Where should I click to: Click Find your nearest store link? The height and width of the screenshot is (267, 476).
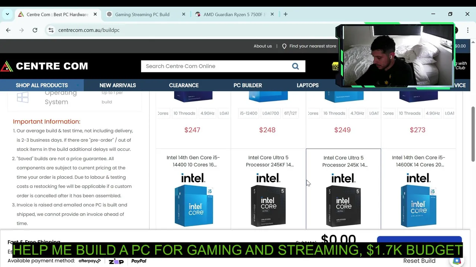click(313, 46)
